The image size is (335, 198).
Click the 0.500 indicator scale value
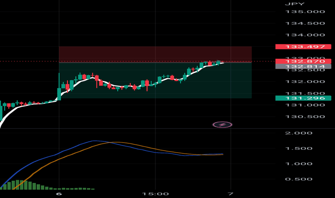click(299, 179)
